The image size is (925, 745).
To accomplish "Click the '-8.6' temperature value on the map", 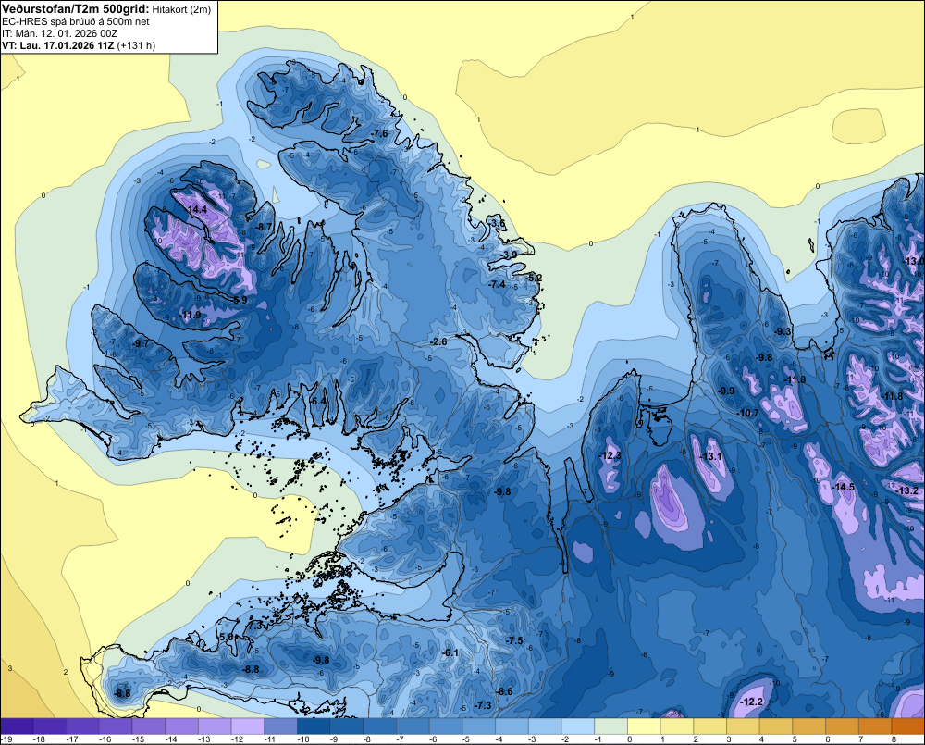I will coord(502,691).
